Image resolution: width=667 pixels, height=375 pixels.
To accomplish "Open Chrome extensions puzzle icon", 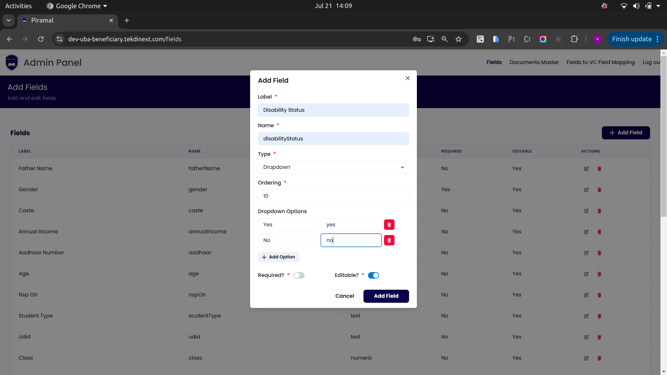I will [574, 39].
